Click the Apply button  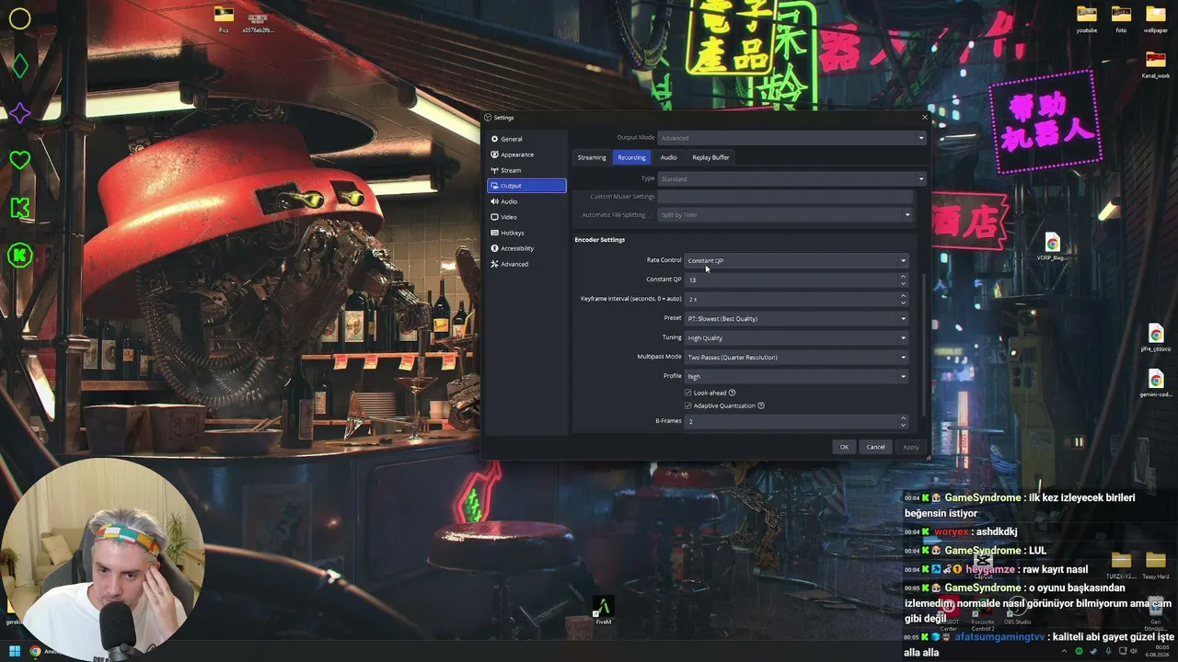pos(910,447)
